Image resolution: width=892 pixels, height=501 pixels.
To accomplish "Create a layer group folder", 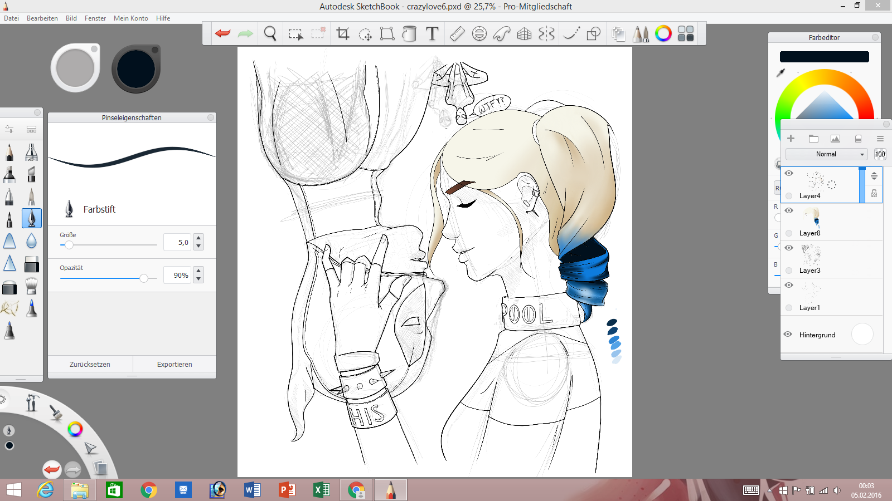I will [813, 139].
